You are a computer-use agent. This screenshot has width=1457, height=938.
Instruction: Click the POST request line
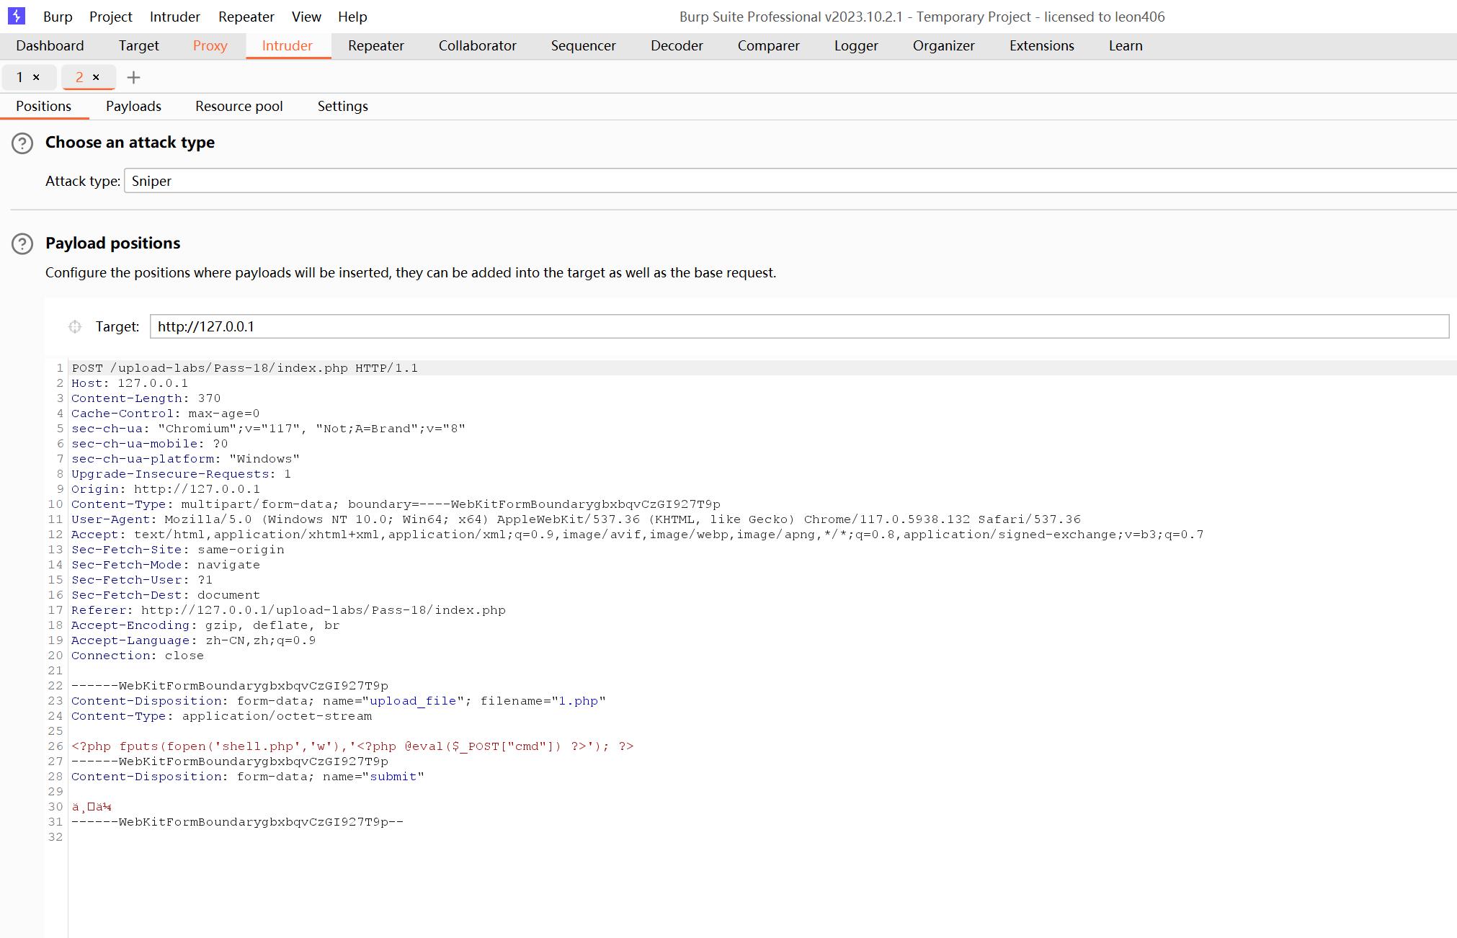[x=245, y=368]
